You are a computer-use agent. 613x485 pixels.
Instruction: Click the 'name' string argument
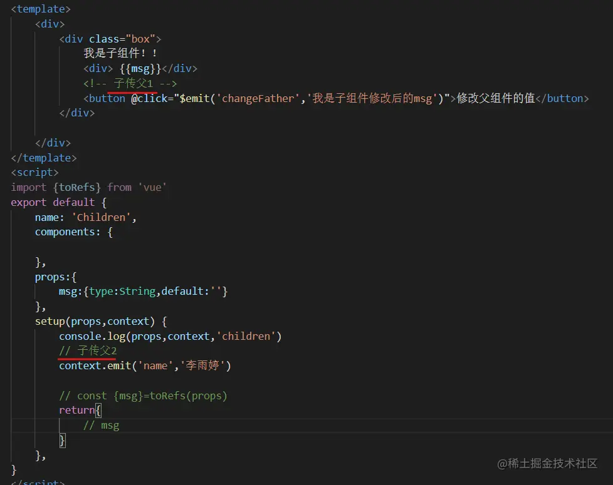[x=155, y=366]
